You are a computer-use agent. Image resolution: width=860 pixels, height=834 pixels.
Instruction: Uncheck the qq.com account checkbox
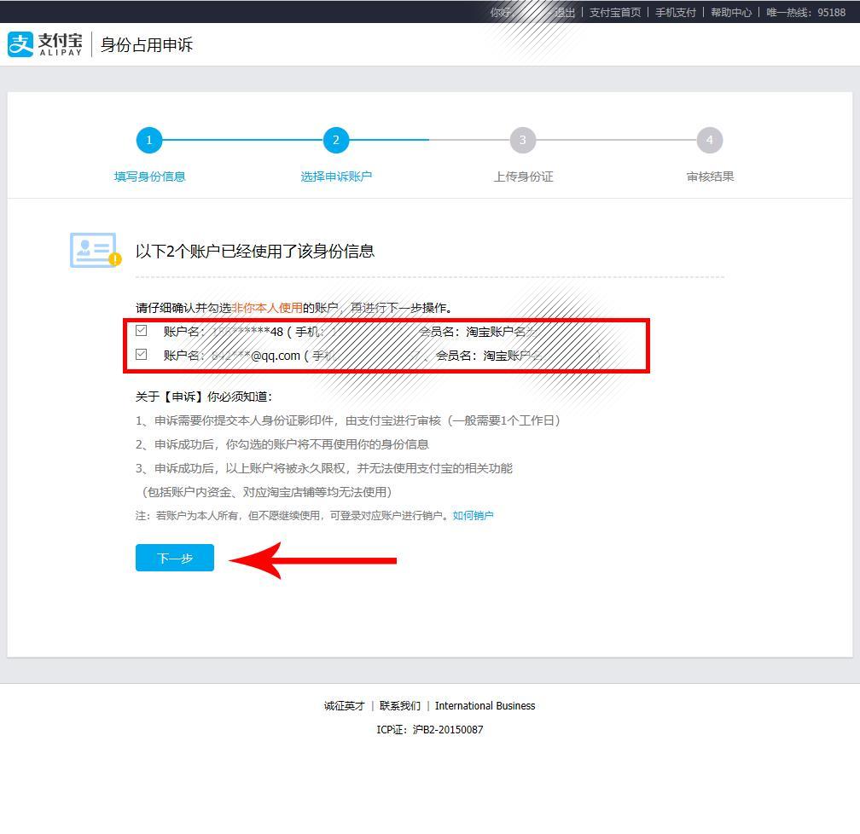142,354
